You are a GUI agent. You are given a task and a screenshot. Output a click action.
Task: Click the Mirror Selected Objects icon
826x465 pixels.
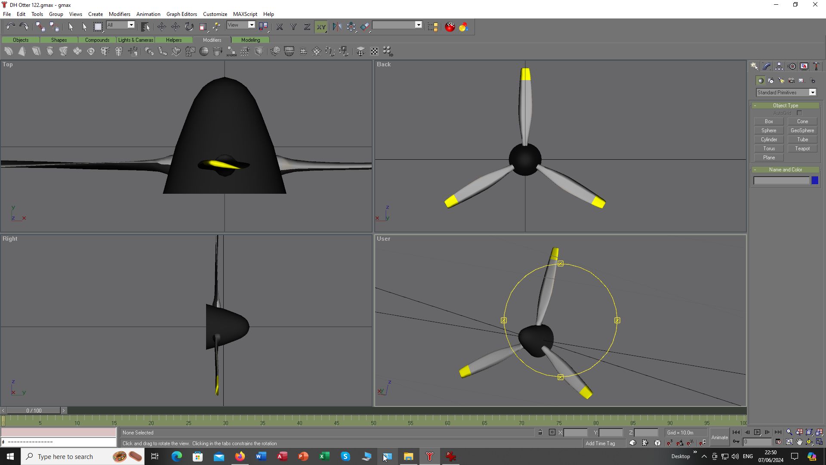[x=337, y=27]
